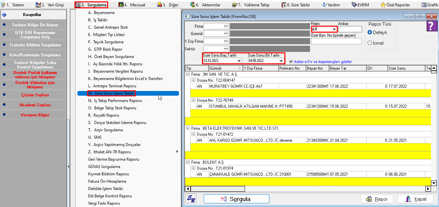
Task: Click the bullet icon beside GTB DIR Beyanname
Action: tap(4, 35)
